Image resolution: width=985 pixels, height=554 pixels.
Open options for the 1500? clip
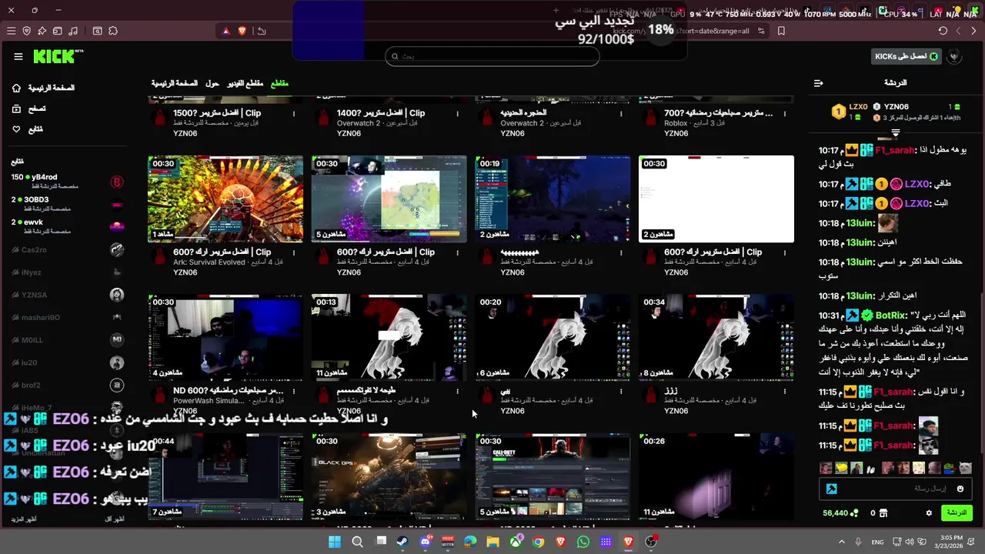coord(293,114)
